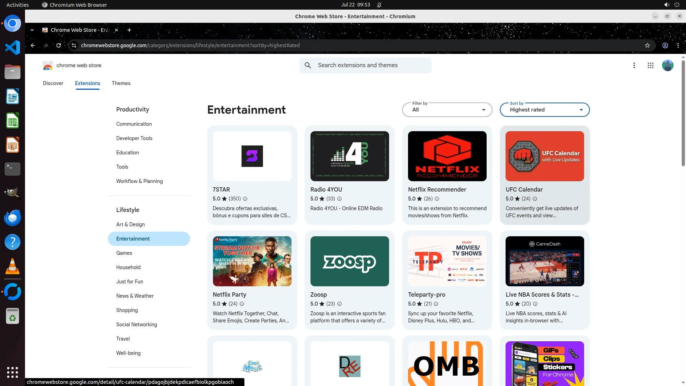Open Visual Studio Code from the dock
Screen dimensions: 686x386
pos(13,48)
